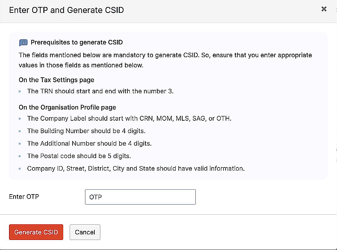Viewport: 337px width, 250px height.
Task: Click the blue info icon beside Prerequisites
Action: (x=23, y=43)
